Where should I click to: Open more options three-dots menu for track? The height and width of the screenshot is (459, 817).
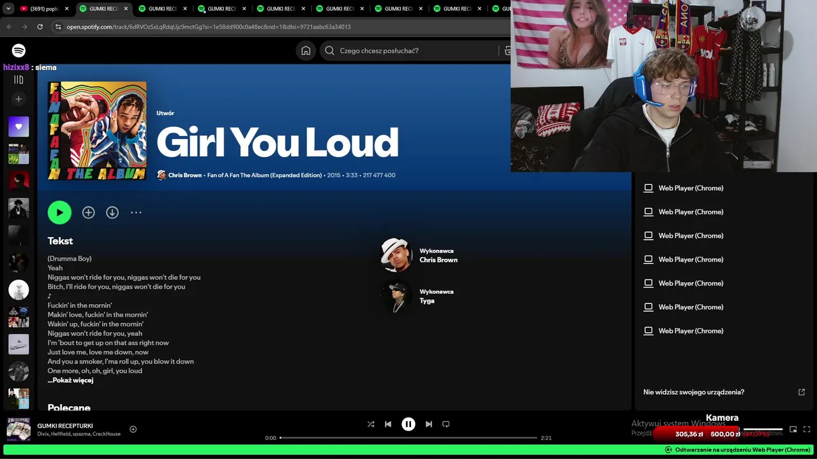136,212
